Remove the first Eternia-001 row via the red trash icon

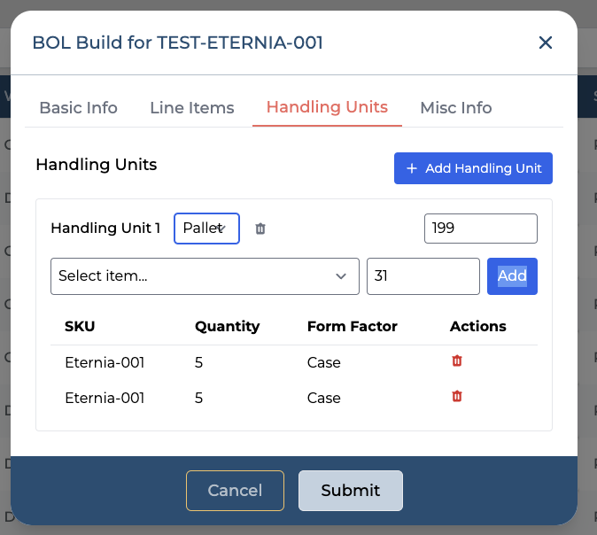coord(457,361)
